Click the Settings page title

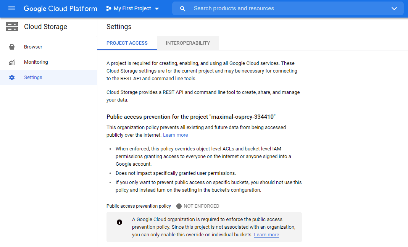click(x=119, y=27)
